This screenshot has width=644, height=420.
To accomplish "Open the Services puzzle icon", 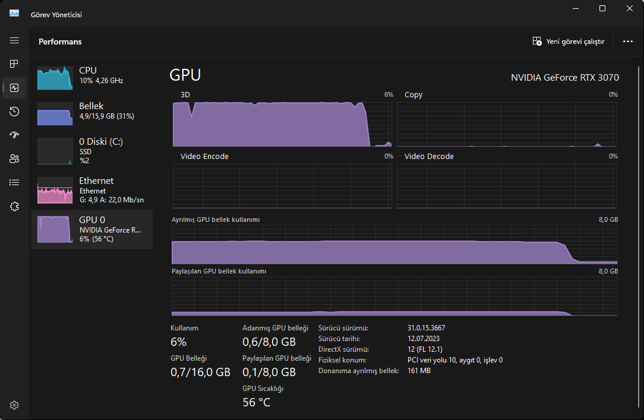I will tap(14, 206).
